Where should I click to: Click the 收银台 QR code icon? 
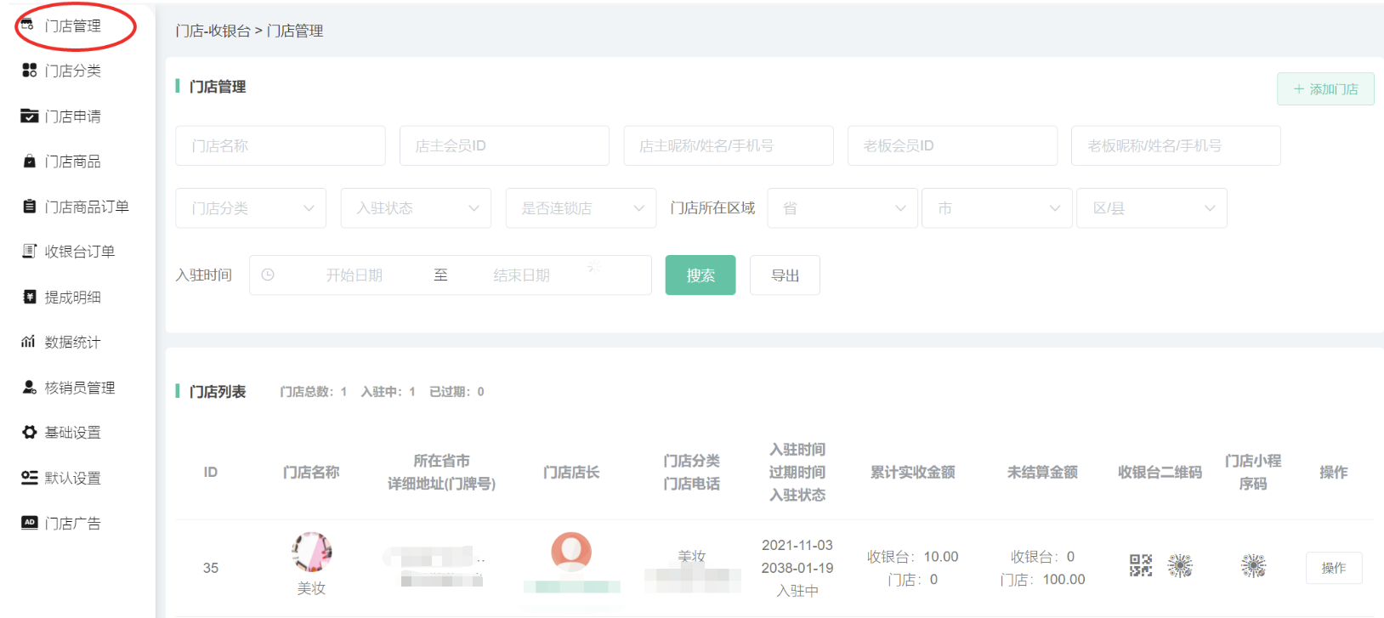pyautogui.click(x=1141, y=565)
